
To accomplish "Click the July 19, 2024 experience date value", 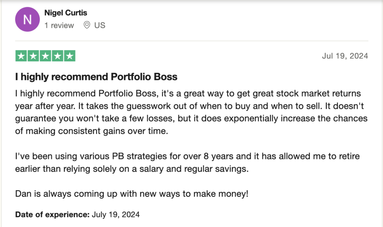I will point(116,215).
